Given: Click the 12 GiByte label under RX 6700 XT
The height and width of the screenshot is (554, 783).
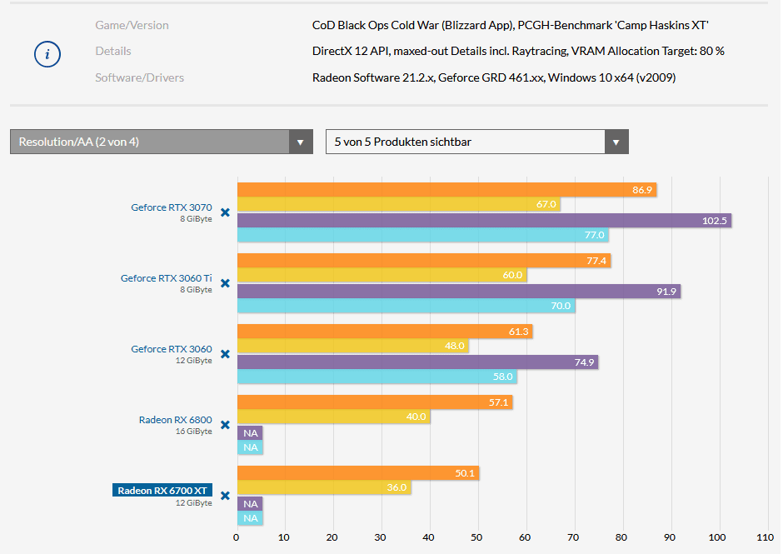Looking at the screenshot, I should (x=194, y=503).
